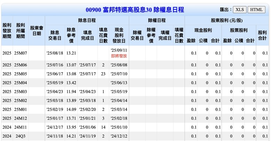
Task: Click the 00900 富邦特選高股息30 除權息日程 title
Action: click(x=135, y=10)
